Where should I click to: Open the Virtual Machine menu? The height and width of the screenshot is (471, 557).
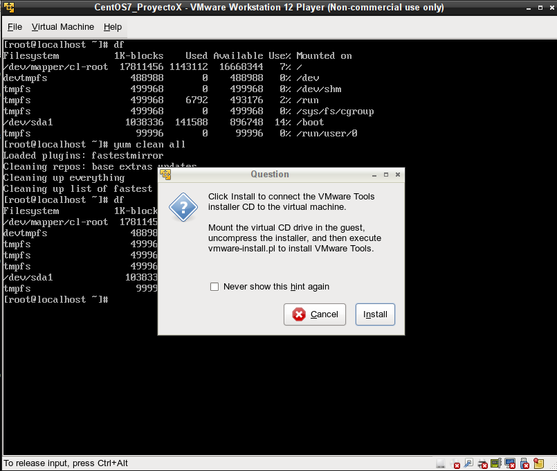tap(63, 27)
